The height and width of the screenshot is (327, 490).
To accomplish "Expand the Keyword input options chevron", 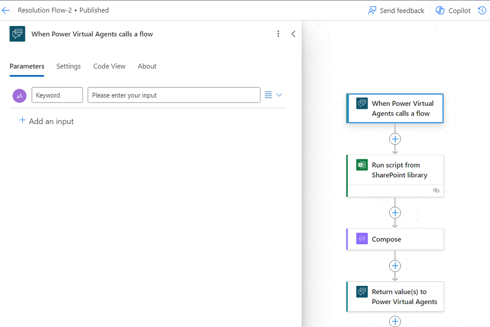I will coord(279,95).
